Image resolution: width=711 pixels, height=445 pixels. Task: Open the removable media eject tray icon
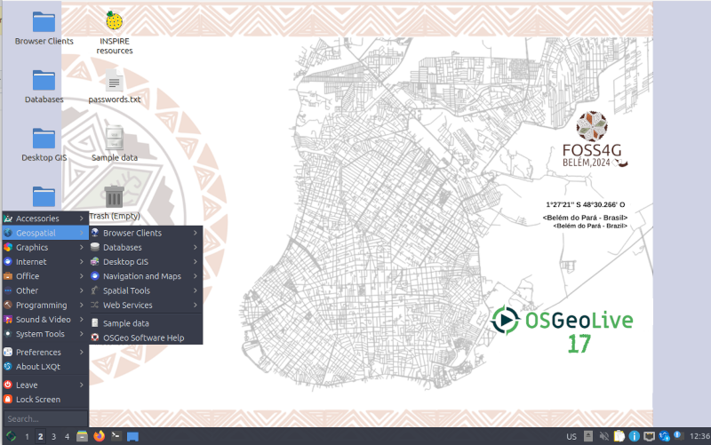pyautogui.click(x=588, y=436)
